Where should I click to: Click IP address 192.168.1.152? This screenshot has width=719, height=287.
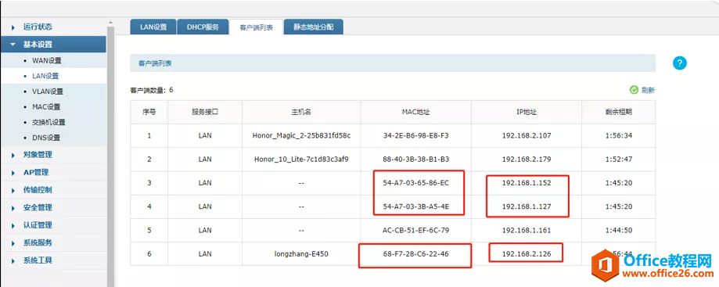point(527,183)
